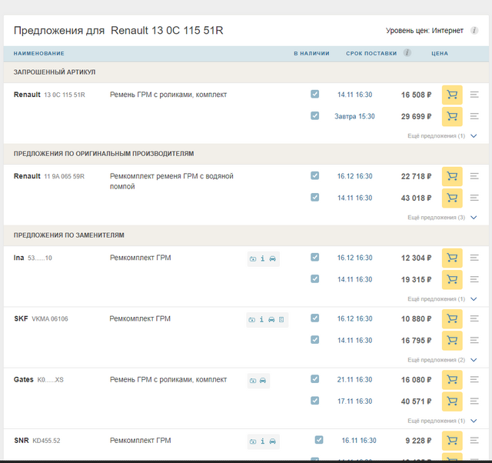The image size is (492, 463).
Task: Open photo icon for Gates part
Action: [x=253, y=381]
